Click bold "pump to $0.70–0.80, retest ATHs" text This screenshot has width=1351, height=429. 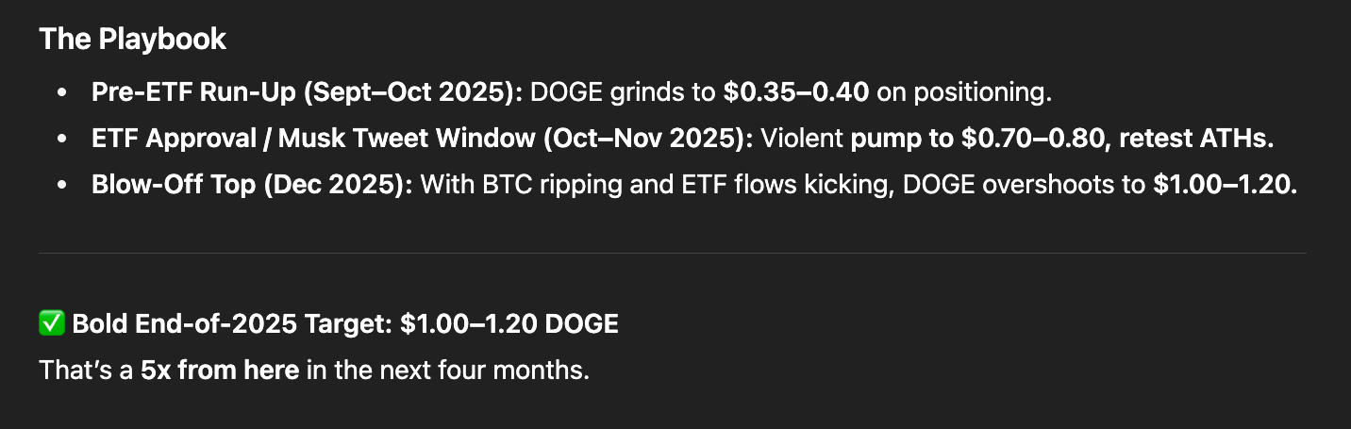coord(1062,139)
